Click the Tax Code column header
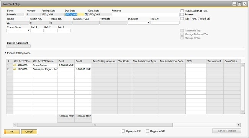Screen dimensions: 249x138 (124, 61)
